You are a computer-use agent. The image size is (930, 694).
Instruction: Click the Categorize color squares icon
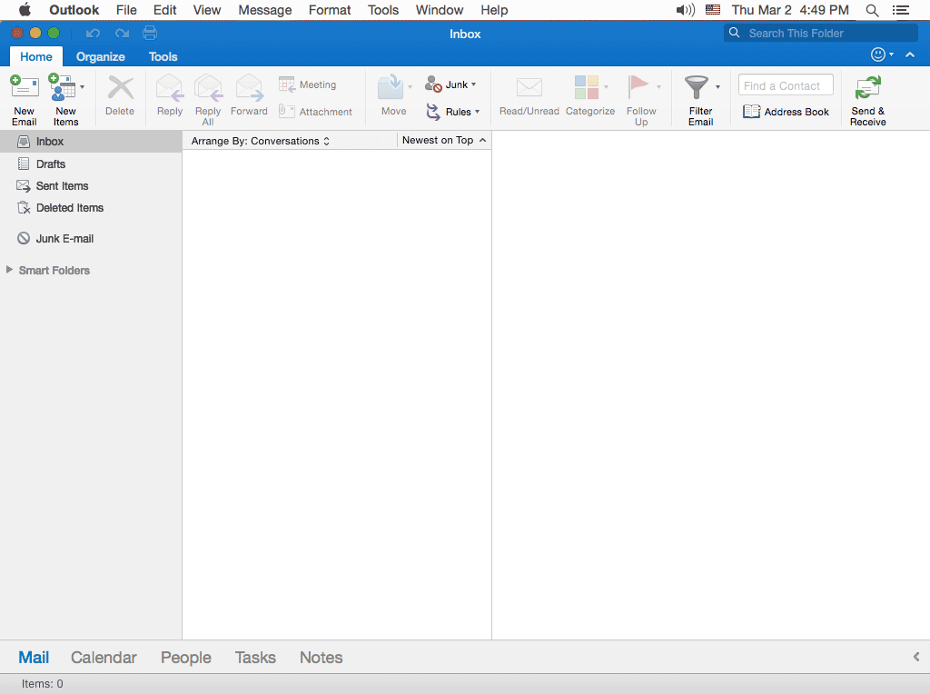click(x=586, y=87)
